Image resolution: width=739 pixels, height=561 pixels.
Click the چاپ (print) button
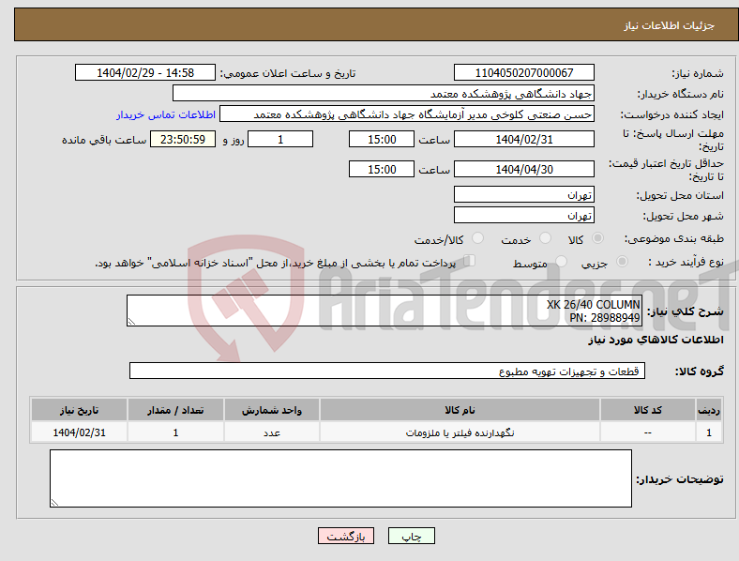click(412, 536)
